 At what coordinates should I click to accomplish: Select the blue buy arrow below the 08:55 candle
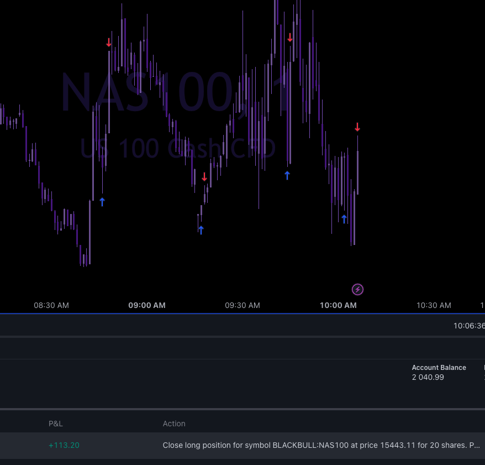(x=102, y=202)
